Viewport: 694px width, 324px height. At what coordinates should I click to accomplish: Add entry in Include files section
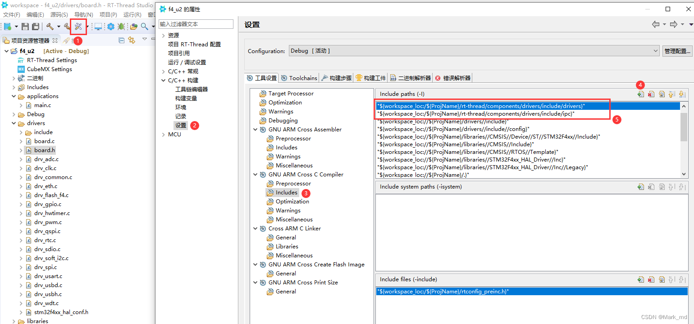pyautogui.click(x=640, y=279)
